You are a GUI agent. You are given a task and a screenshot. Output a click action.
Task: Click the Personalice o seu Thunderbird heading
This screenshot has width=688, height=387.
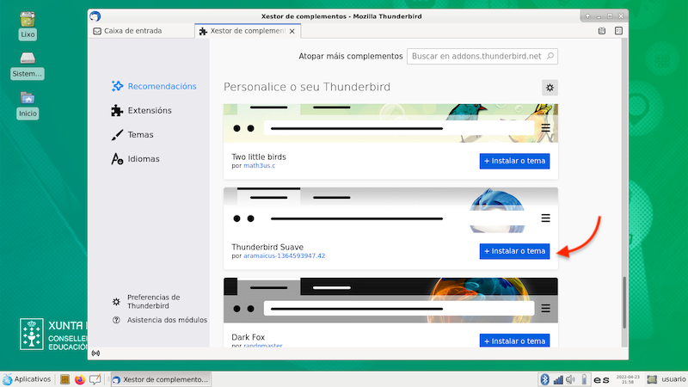[x=307, y=87]
